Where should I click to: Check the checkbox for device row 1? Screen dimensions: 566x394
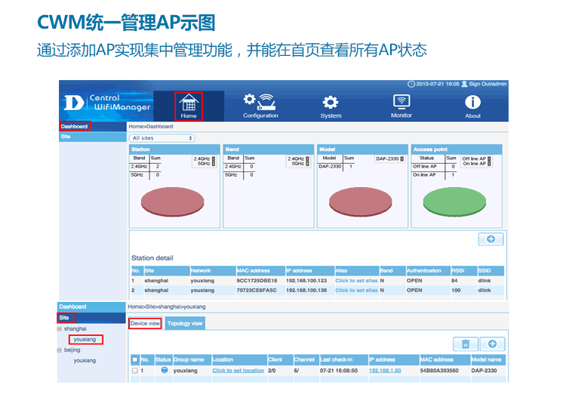tap(134, 371)
